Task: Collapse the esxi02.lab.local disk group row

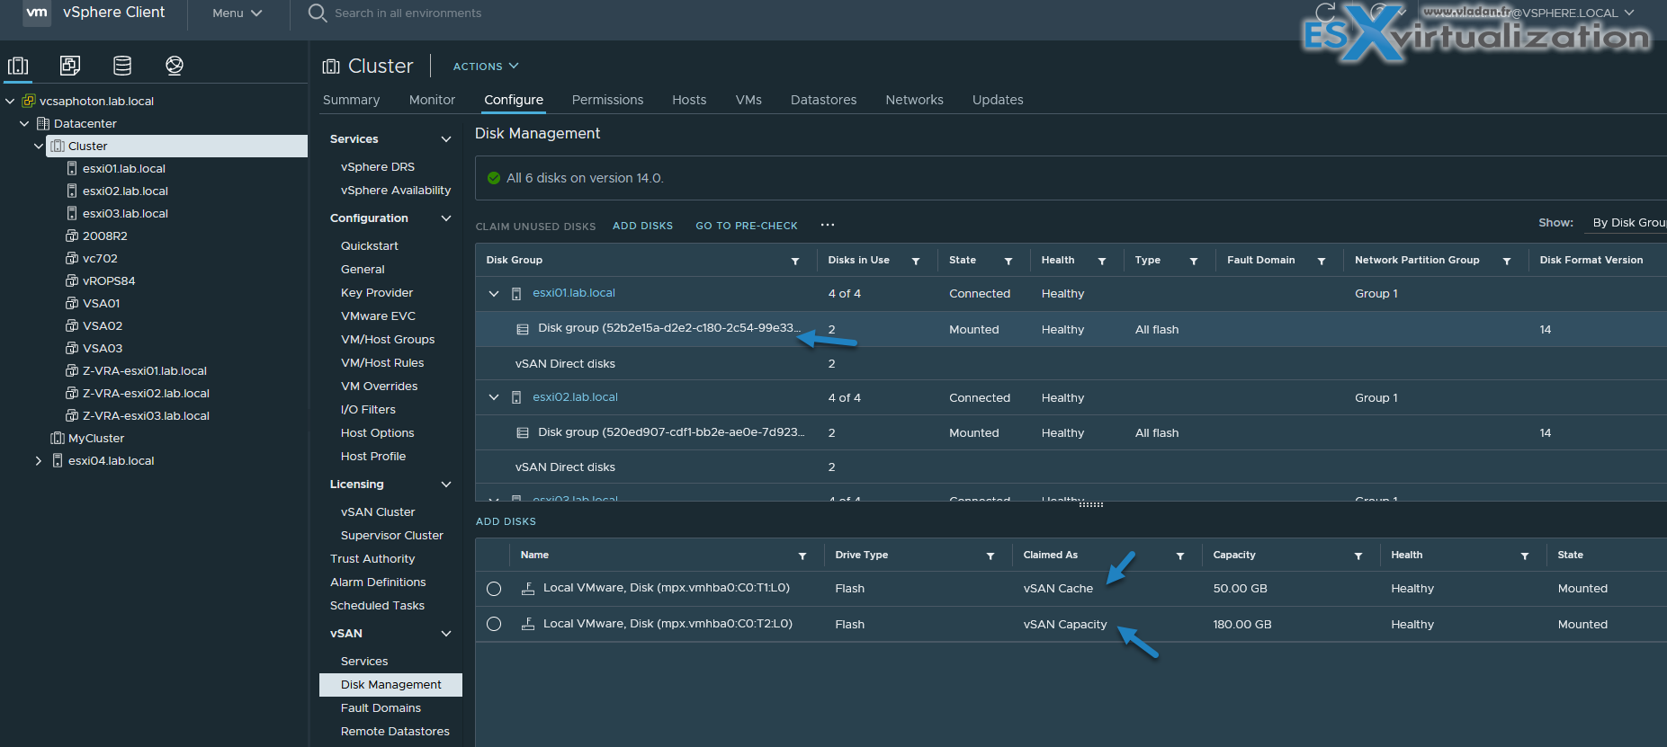Action: pos(494,397)
